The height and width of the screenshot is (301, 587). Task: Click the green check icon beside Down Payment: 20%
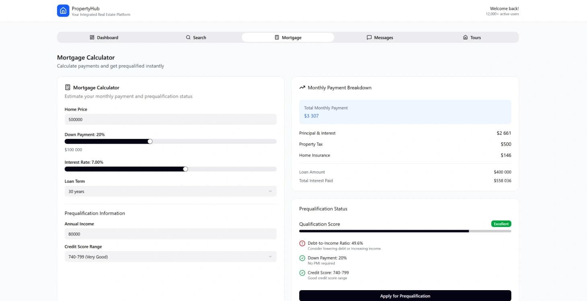tap(302, 258)
